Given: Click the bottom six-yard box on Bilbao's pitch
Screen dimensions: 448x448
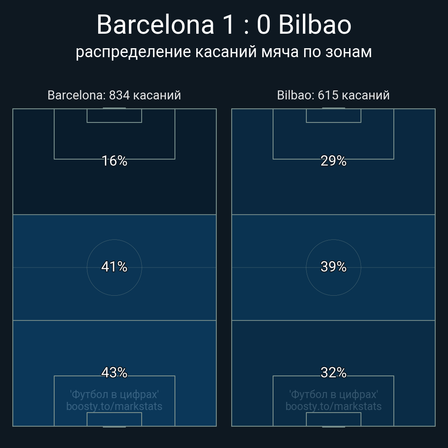Looking at the screenshot, I should [333, 419].
